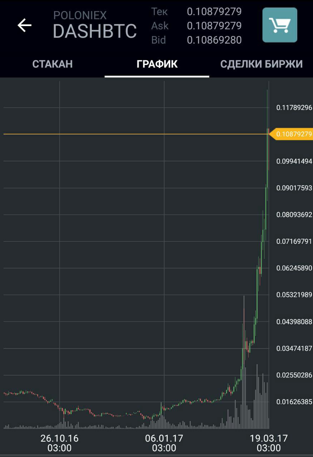Tap the 0.04398088 price axis label
The image size is (313, 457).
pos(294,322)
